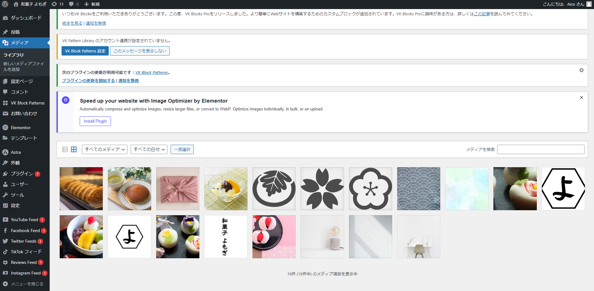This screenshot has width=594, height=291.
Task: Click the コメント speech bubble icon
Action: click(5, 92)
